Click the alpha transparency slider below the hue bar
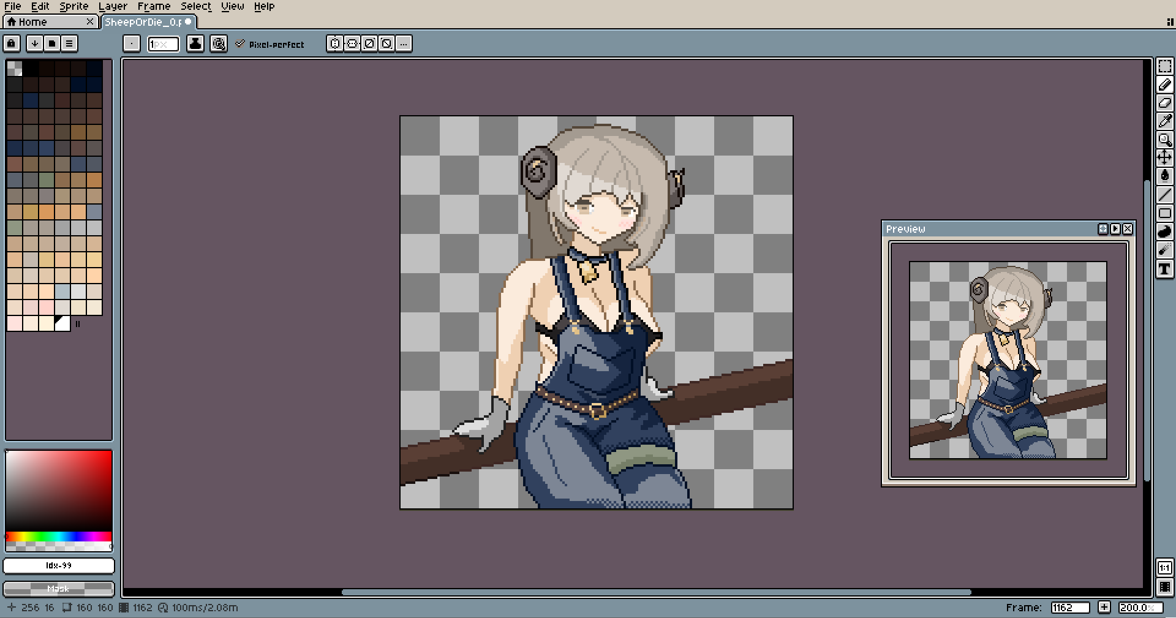This screenshot has height=618, width=1176. tap(59, 546)
